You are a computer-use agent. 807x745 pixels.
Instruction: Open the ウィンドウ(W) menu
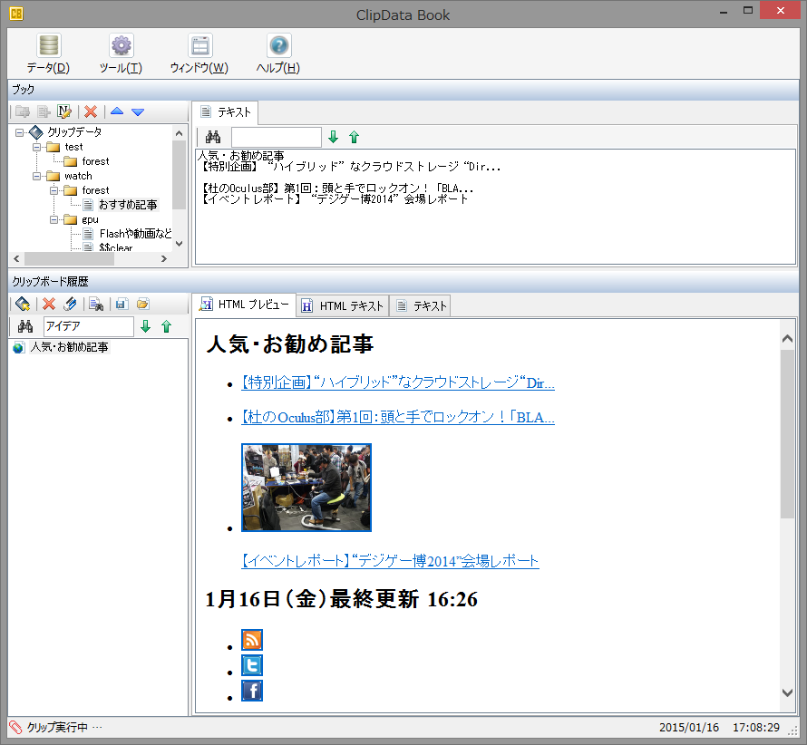click(199, 54)
